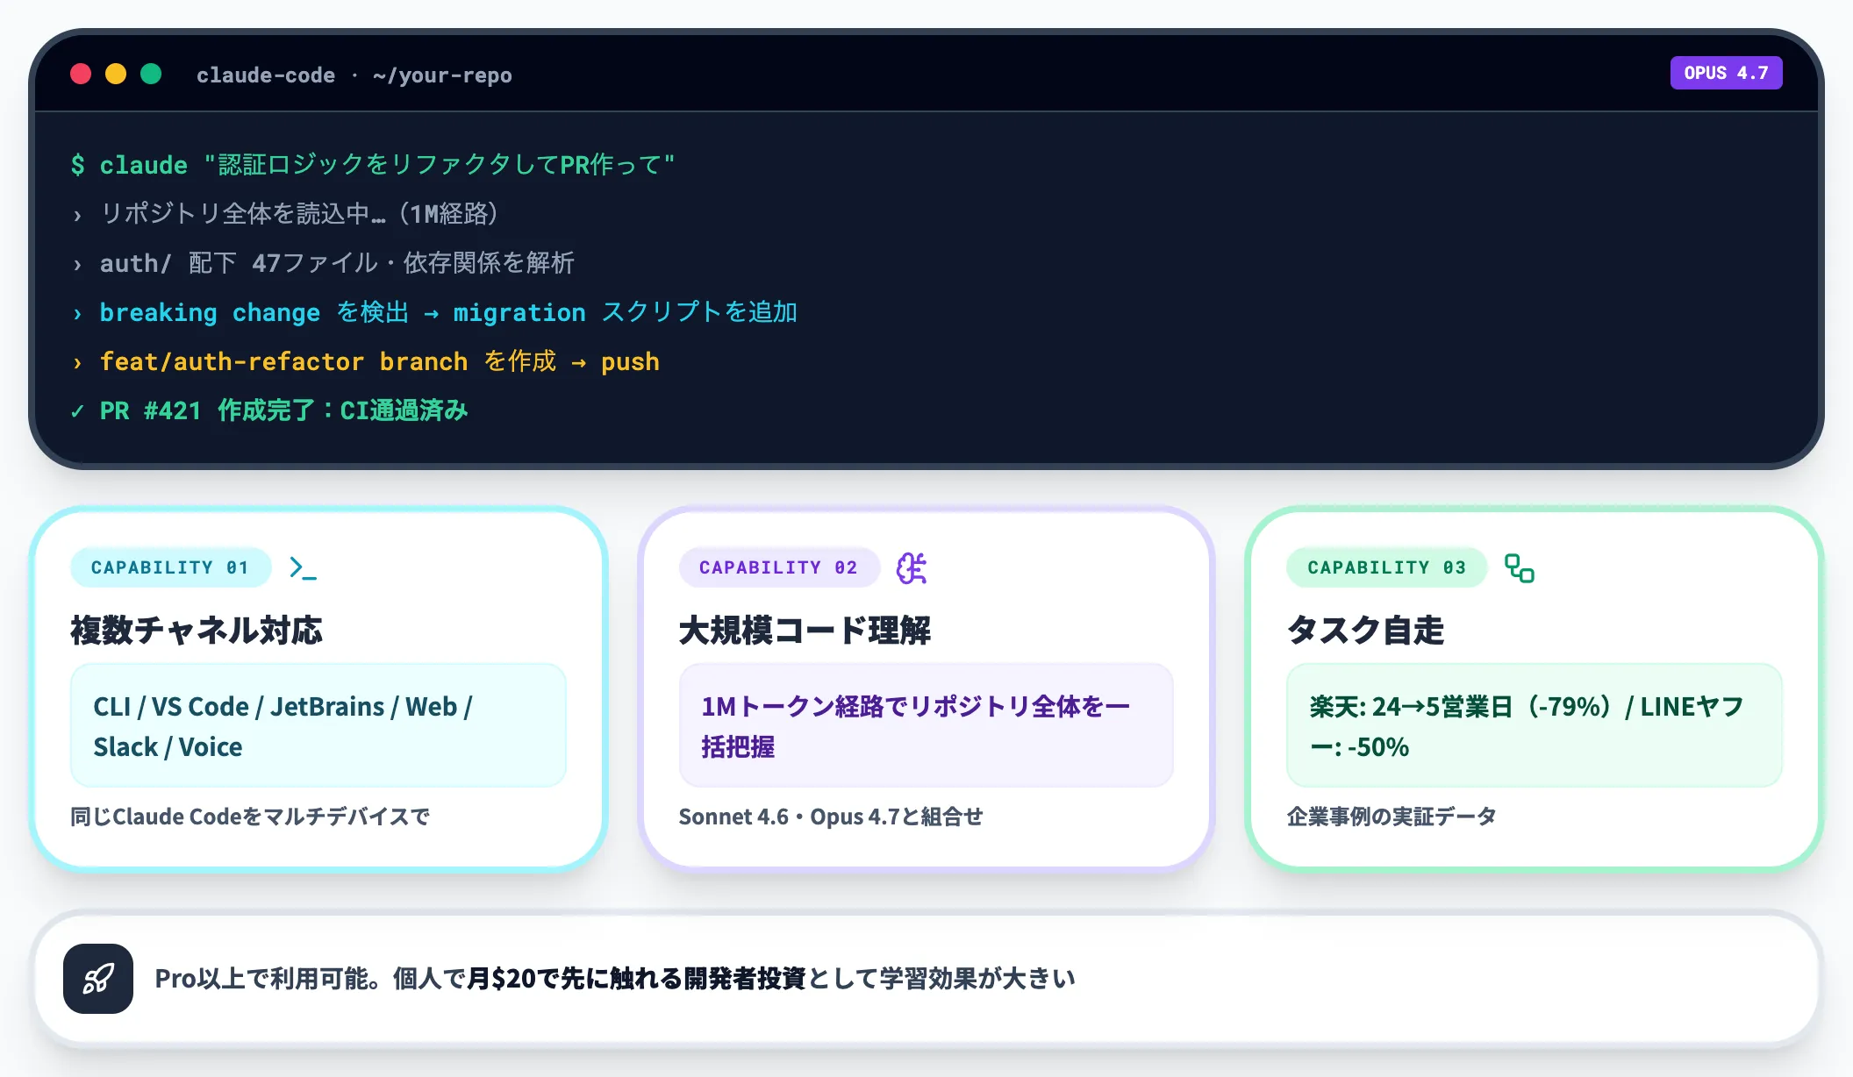Click the workflow icon beside Capability 03
The width and height of the screenshot is (1853, 1077).
click(x=1520, y=568)
